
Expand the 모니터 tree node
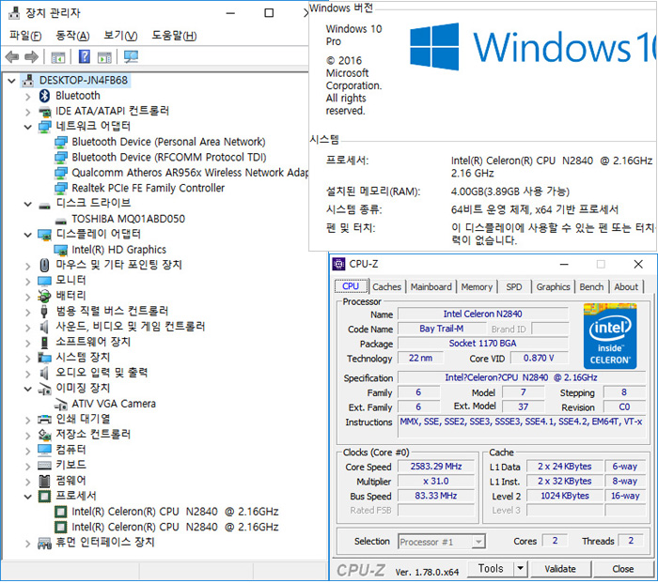(x=27, y=282)
